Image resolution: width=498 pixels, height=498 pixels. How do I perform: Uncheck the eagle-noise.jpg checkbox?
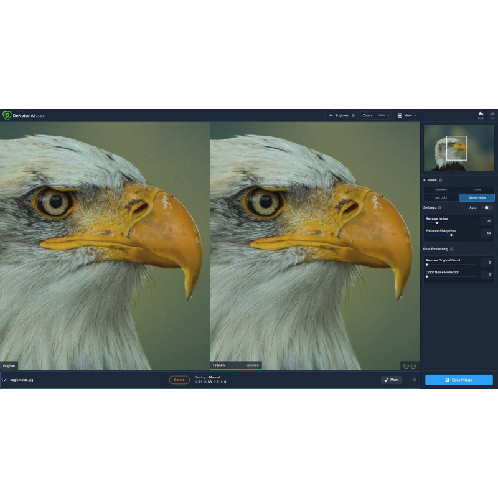(x=5, y=380)
